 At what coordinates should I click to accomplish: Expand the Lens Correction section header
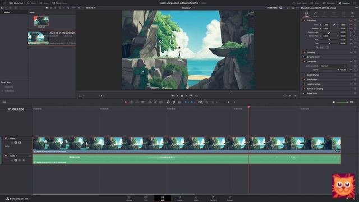[314, 84]
